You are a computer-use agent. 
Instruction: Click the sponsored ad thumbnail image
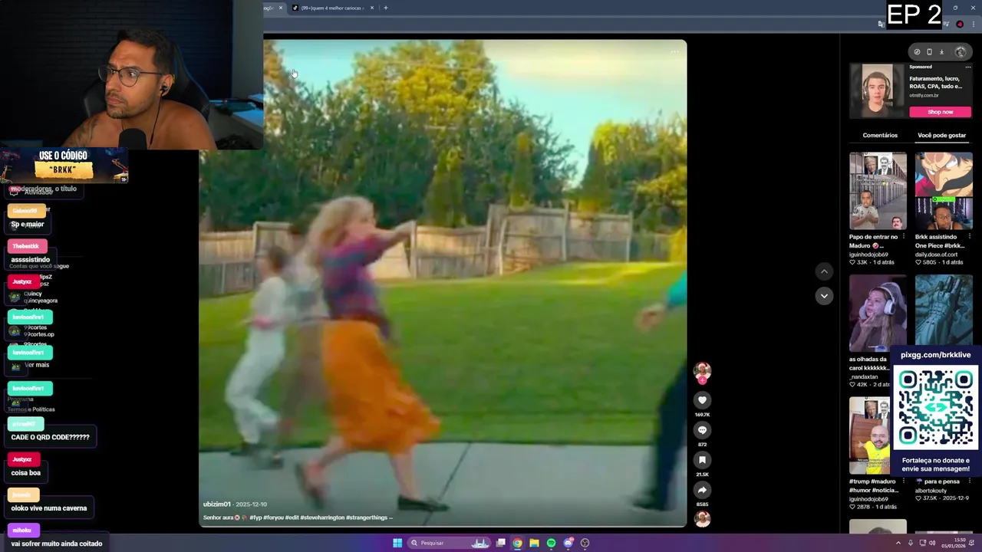coord(877,90)
